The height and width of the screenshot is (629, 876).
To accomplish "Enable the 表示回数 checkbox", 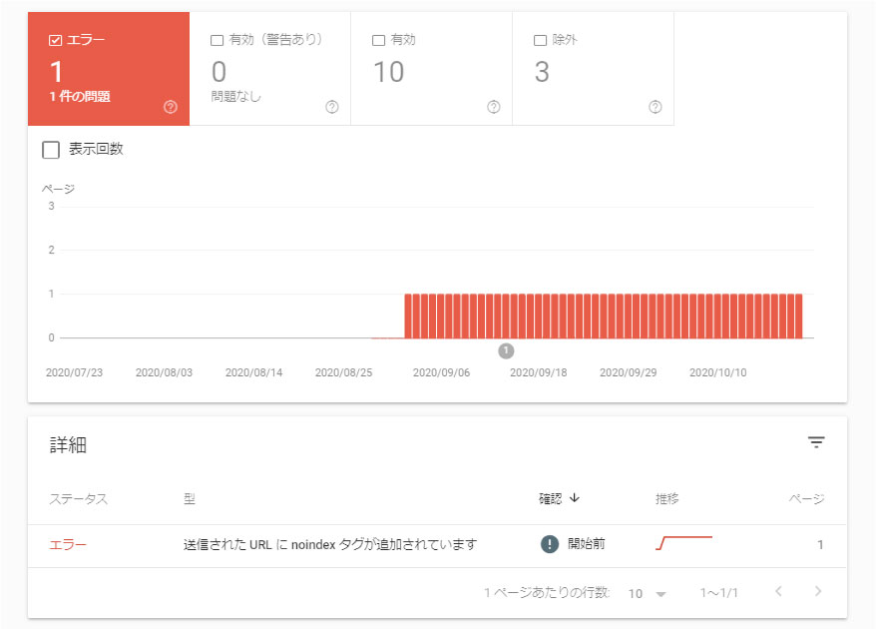I will tap(51, 150).
